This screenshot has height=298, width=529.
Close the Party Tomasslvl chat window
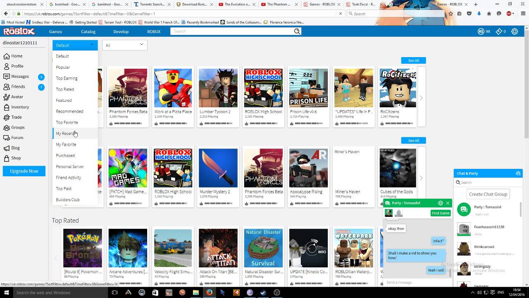(x=448, y=203)
